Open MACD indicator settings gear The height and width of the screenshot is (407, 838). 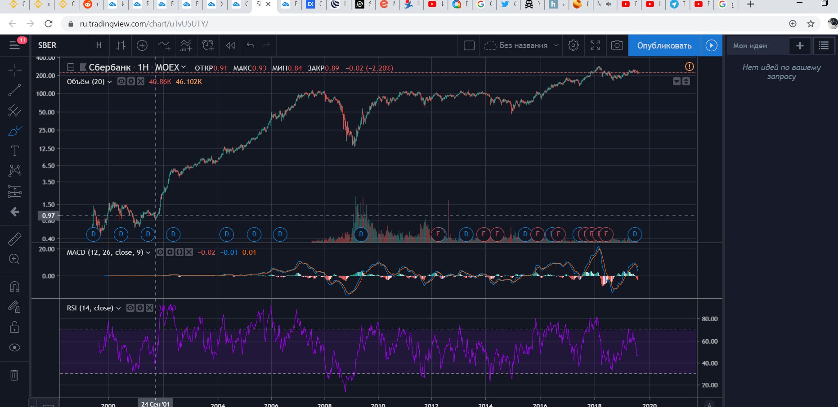coord(170,252)
